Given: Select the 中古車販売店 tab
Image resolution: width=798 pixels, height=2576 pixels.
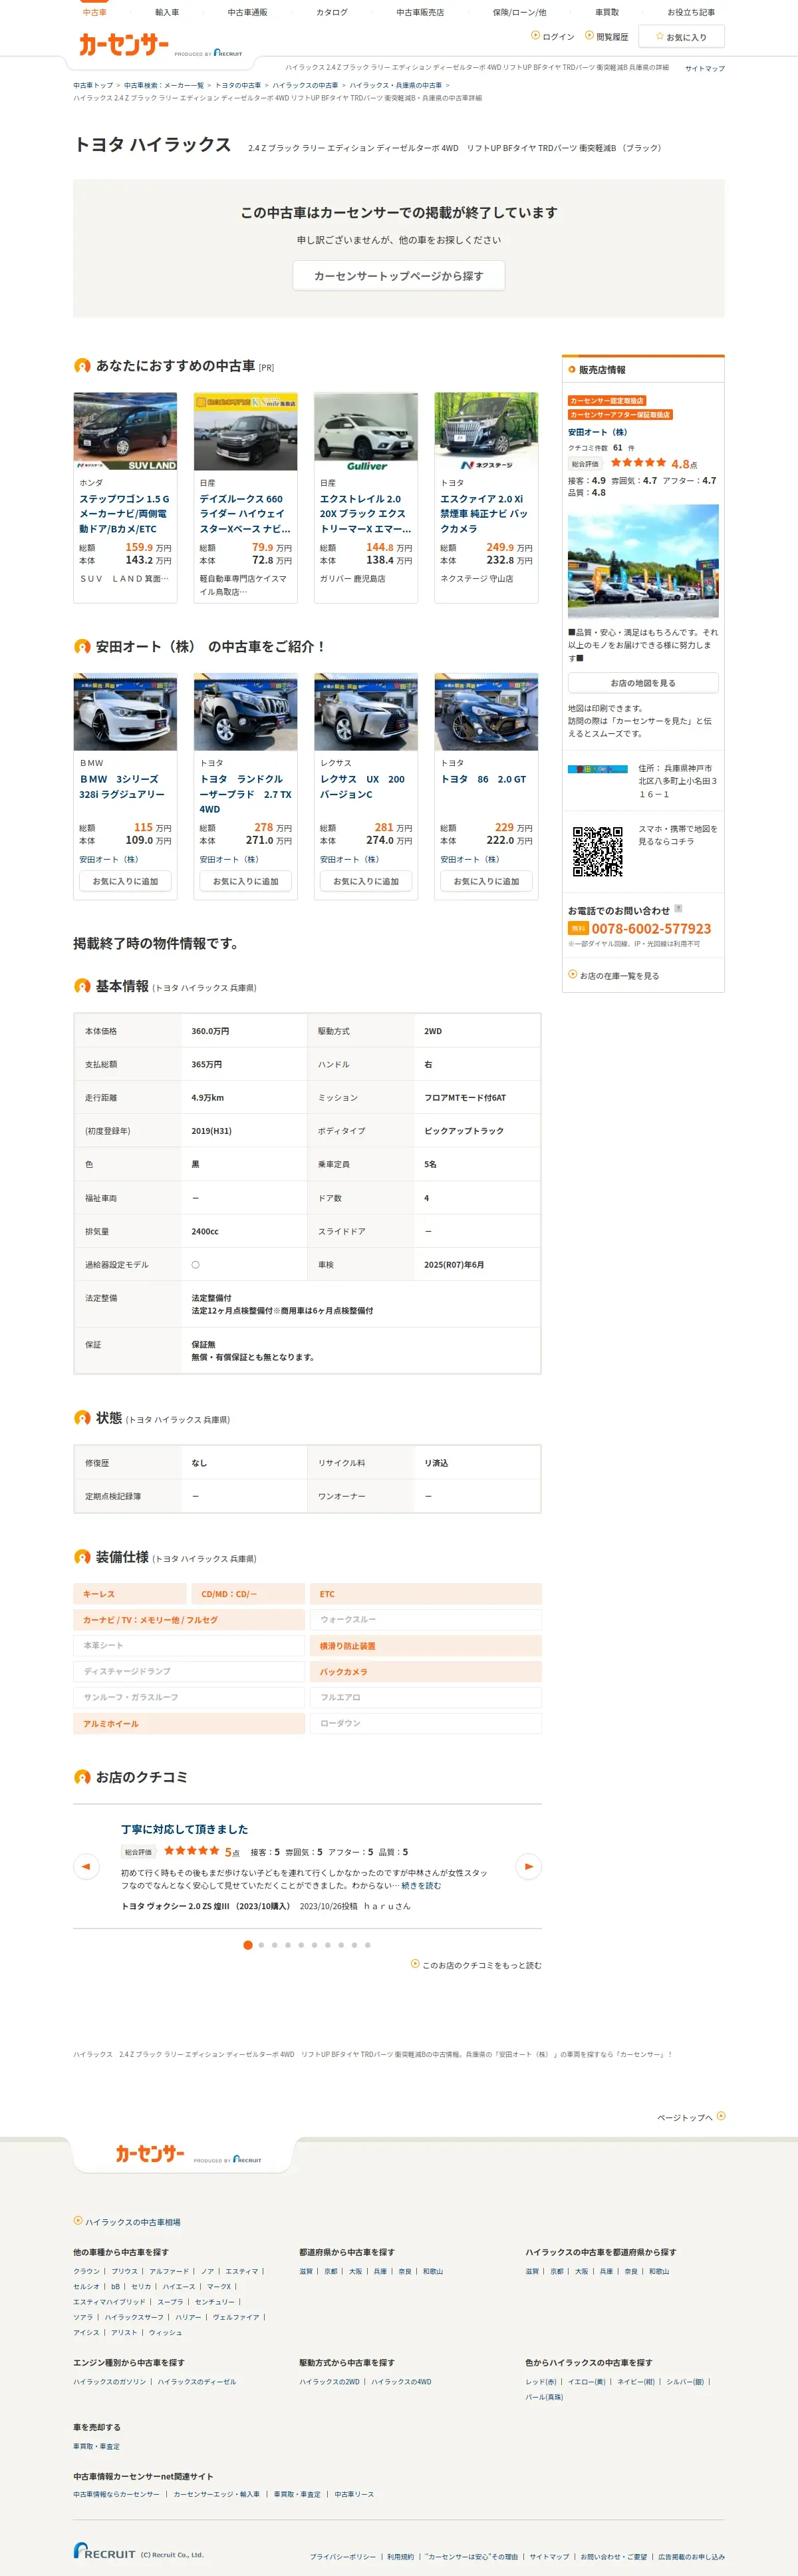Looking at the screenshot, I should [420, 12].
